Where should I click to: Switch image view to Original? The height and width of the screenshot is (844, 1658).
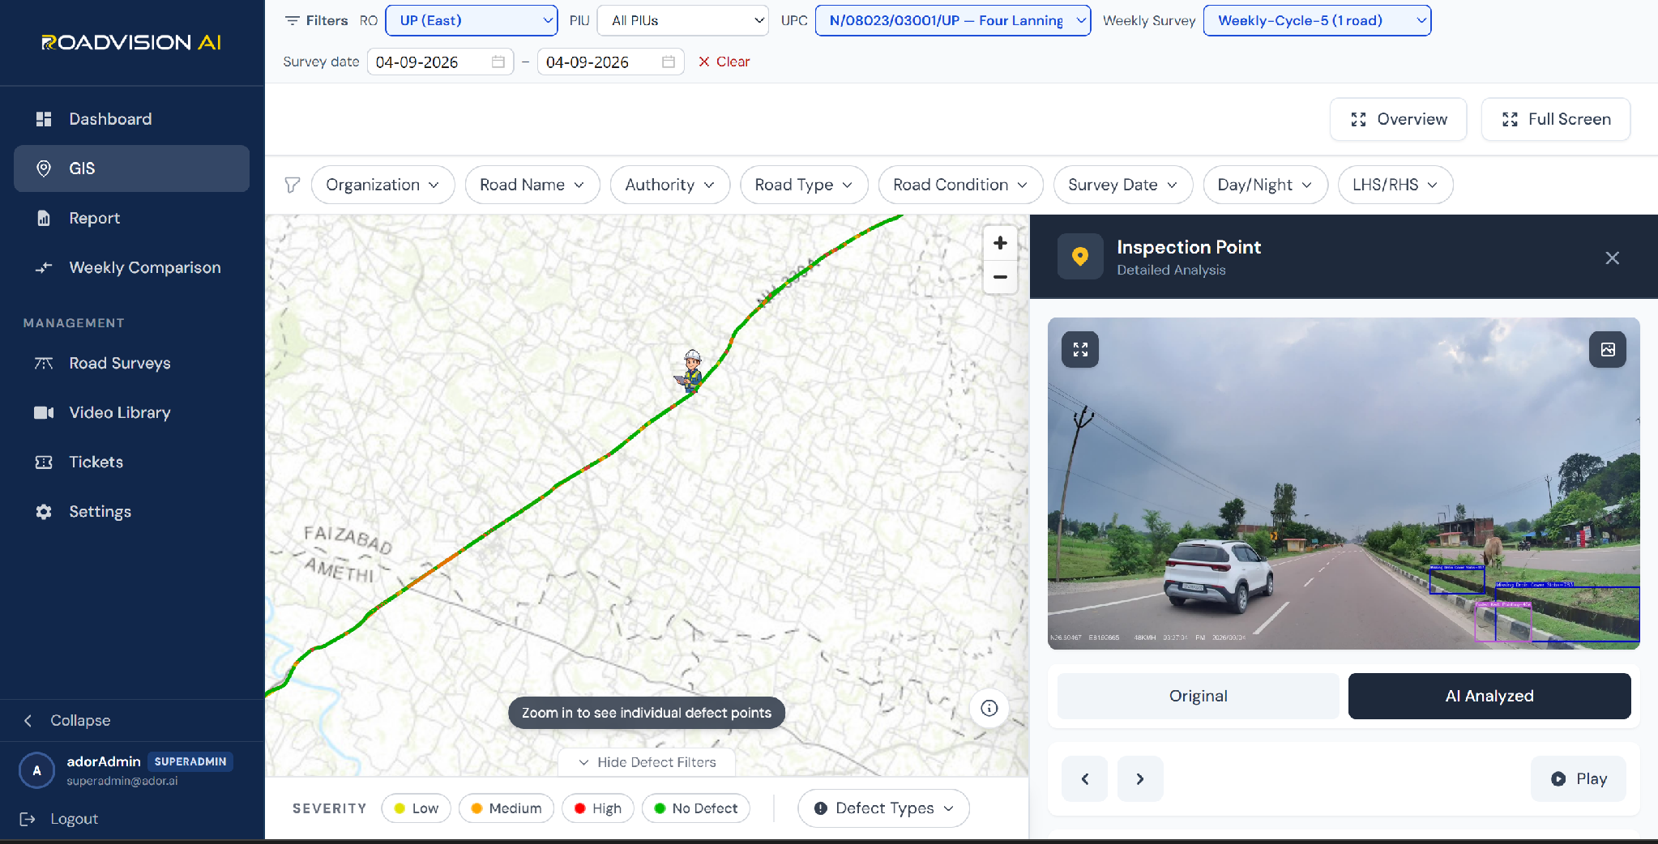pyautogui.click(x=1198, y=696)
